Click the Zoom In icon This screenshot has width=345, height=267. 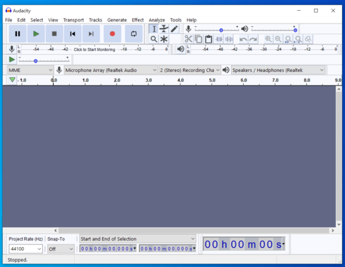click(268, 39)
